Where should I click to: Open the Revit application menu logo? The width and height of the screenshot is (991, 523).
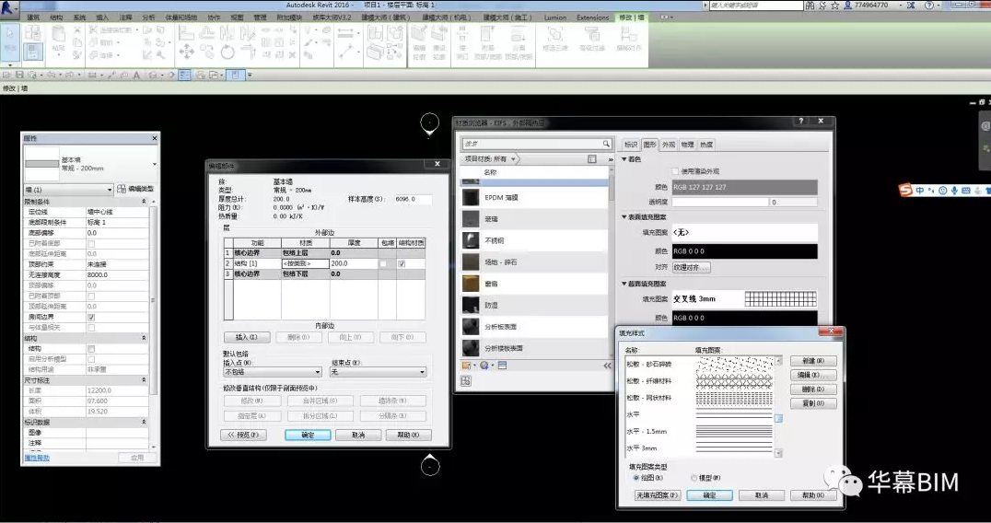point(9,7)
